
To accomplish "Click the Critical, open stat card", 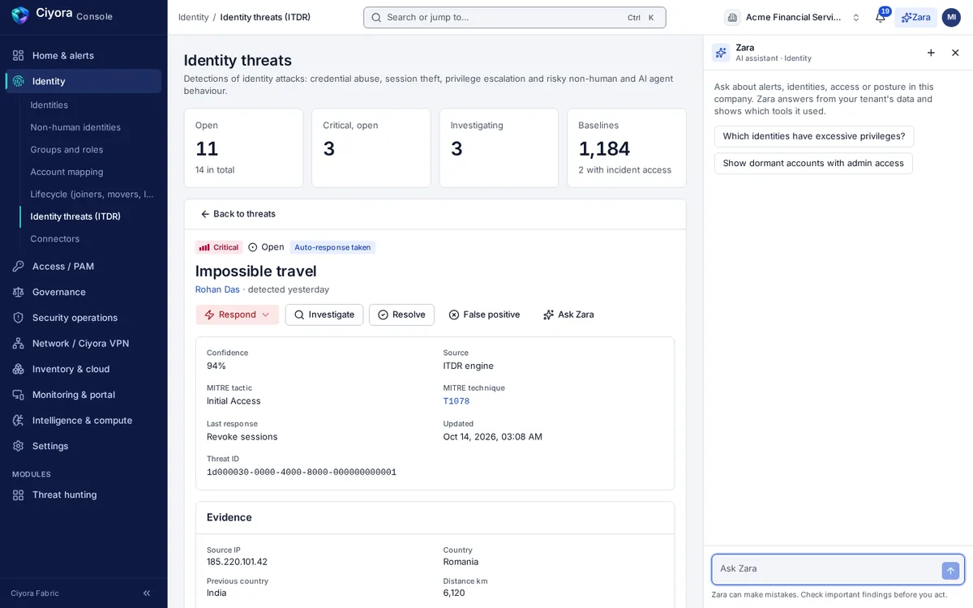I will [x=371, y=148].
